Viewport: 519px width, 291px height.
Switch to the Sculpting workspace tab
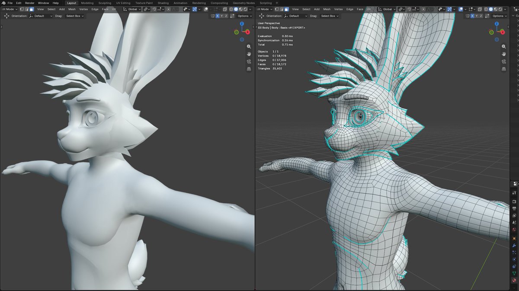(x=105, y=3)
